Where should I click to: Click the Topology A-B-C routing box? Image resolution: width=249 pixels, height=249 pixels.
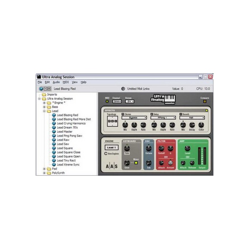[x=112, y=122]
